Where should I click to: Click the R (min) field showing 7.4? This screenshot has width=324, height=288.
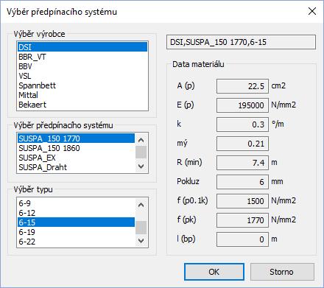pos(242,163)
